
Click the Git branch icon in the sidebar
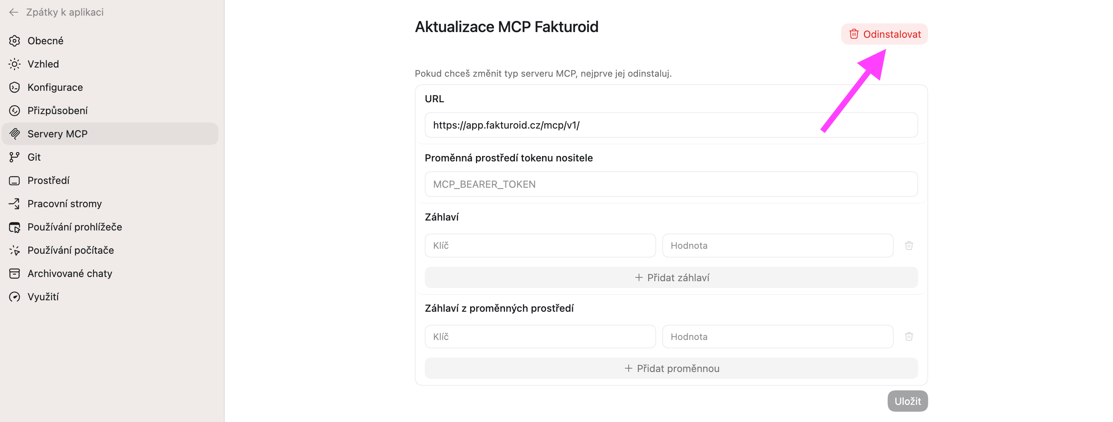click(15, 157)
